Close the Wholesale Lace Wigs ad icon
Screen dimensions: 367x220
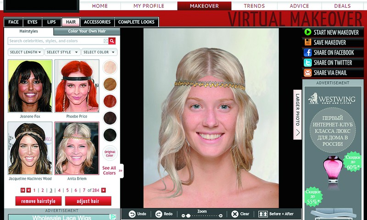113,217
